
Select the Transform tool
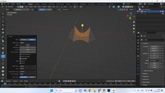point(3,33)
